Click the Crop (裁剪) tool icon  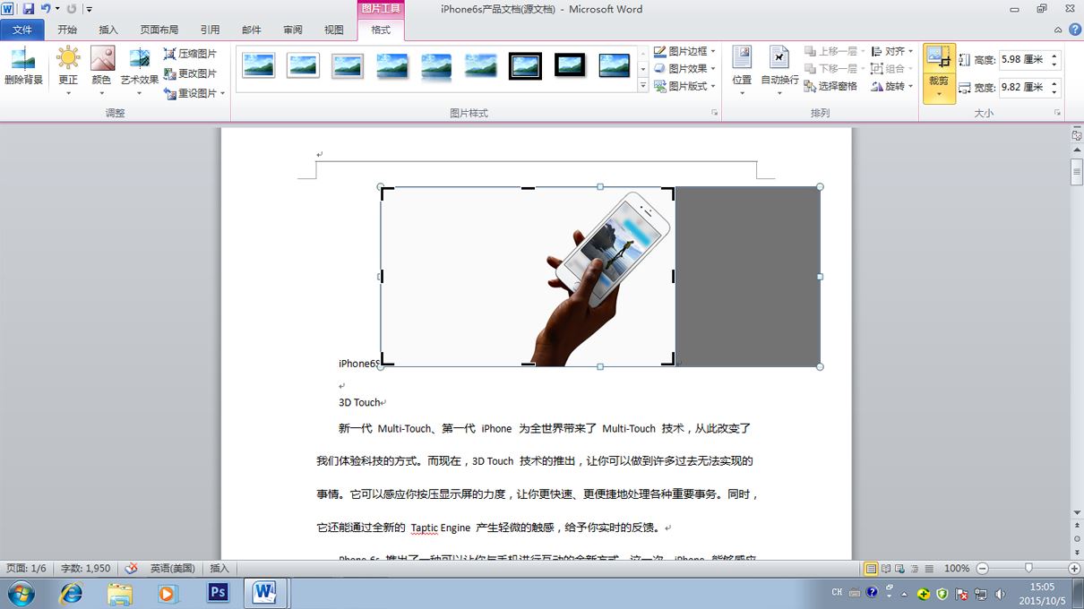click(x=939, y=59)
